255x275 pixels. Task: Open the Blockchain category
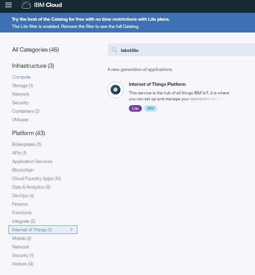(23, 170)
